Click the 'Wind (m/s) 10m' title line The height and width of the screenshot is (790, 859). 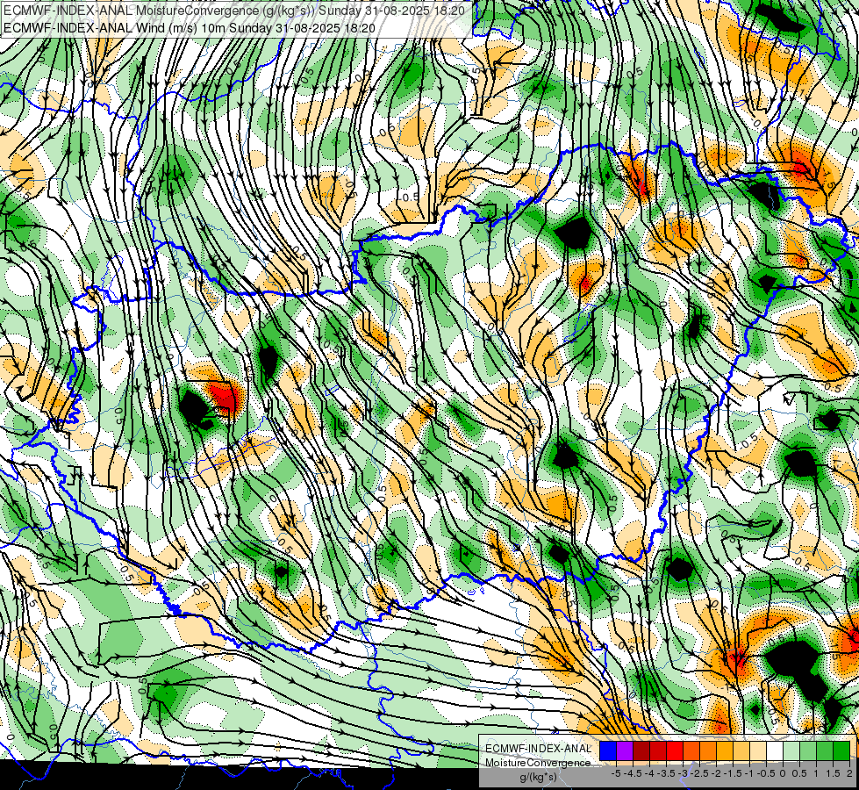coord(189,27)
